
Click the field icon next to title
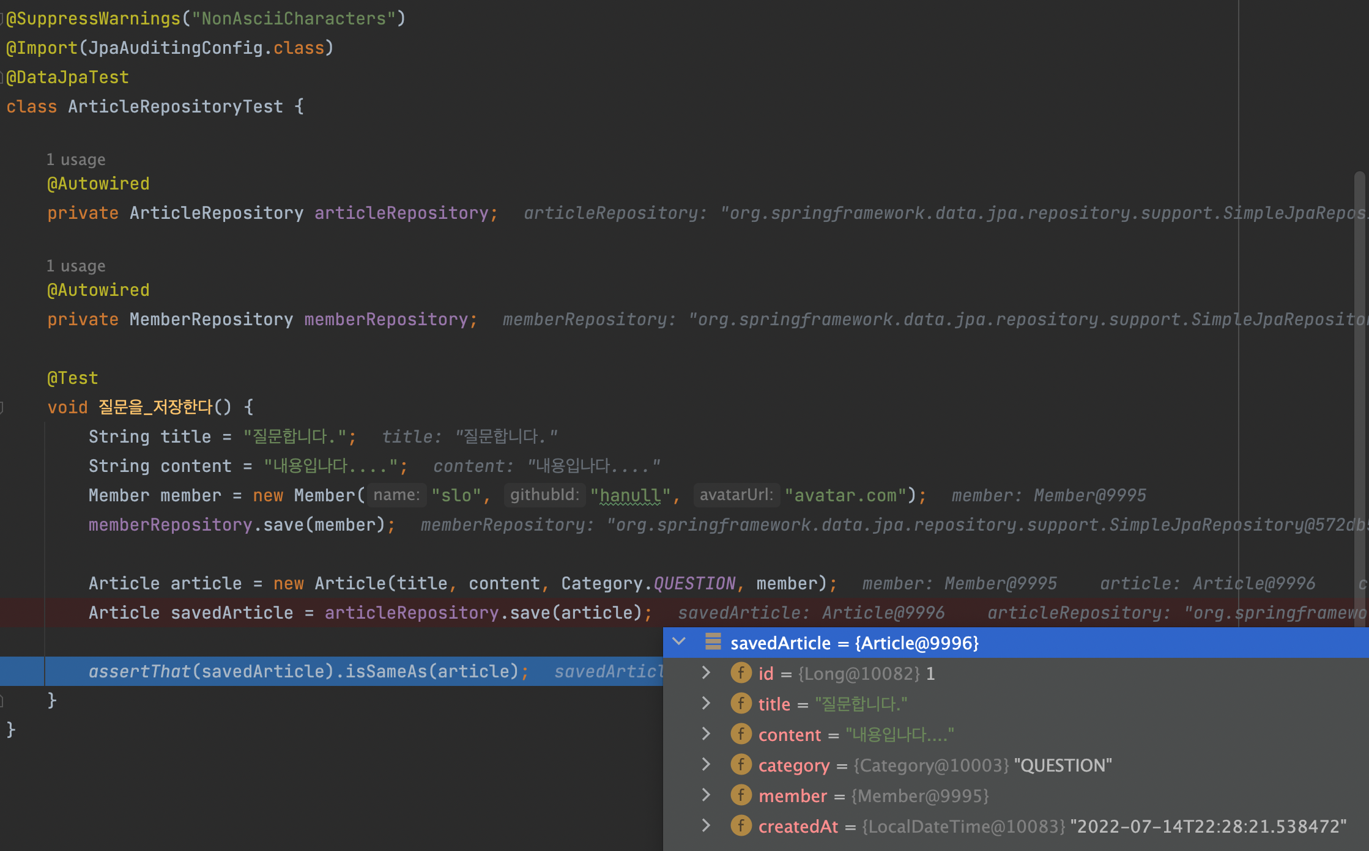[741, 704]
